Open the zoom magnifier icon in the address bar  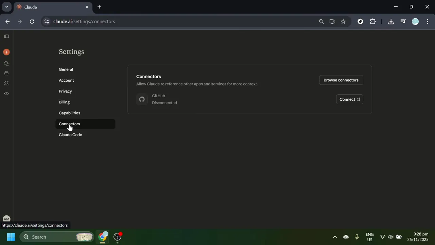(321, 21)
